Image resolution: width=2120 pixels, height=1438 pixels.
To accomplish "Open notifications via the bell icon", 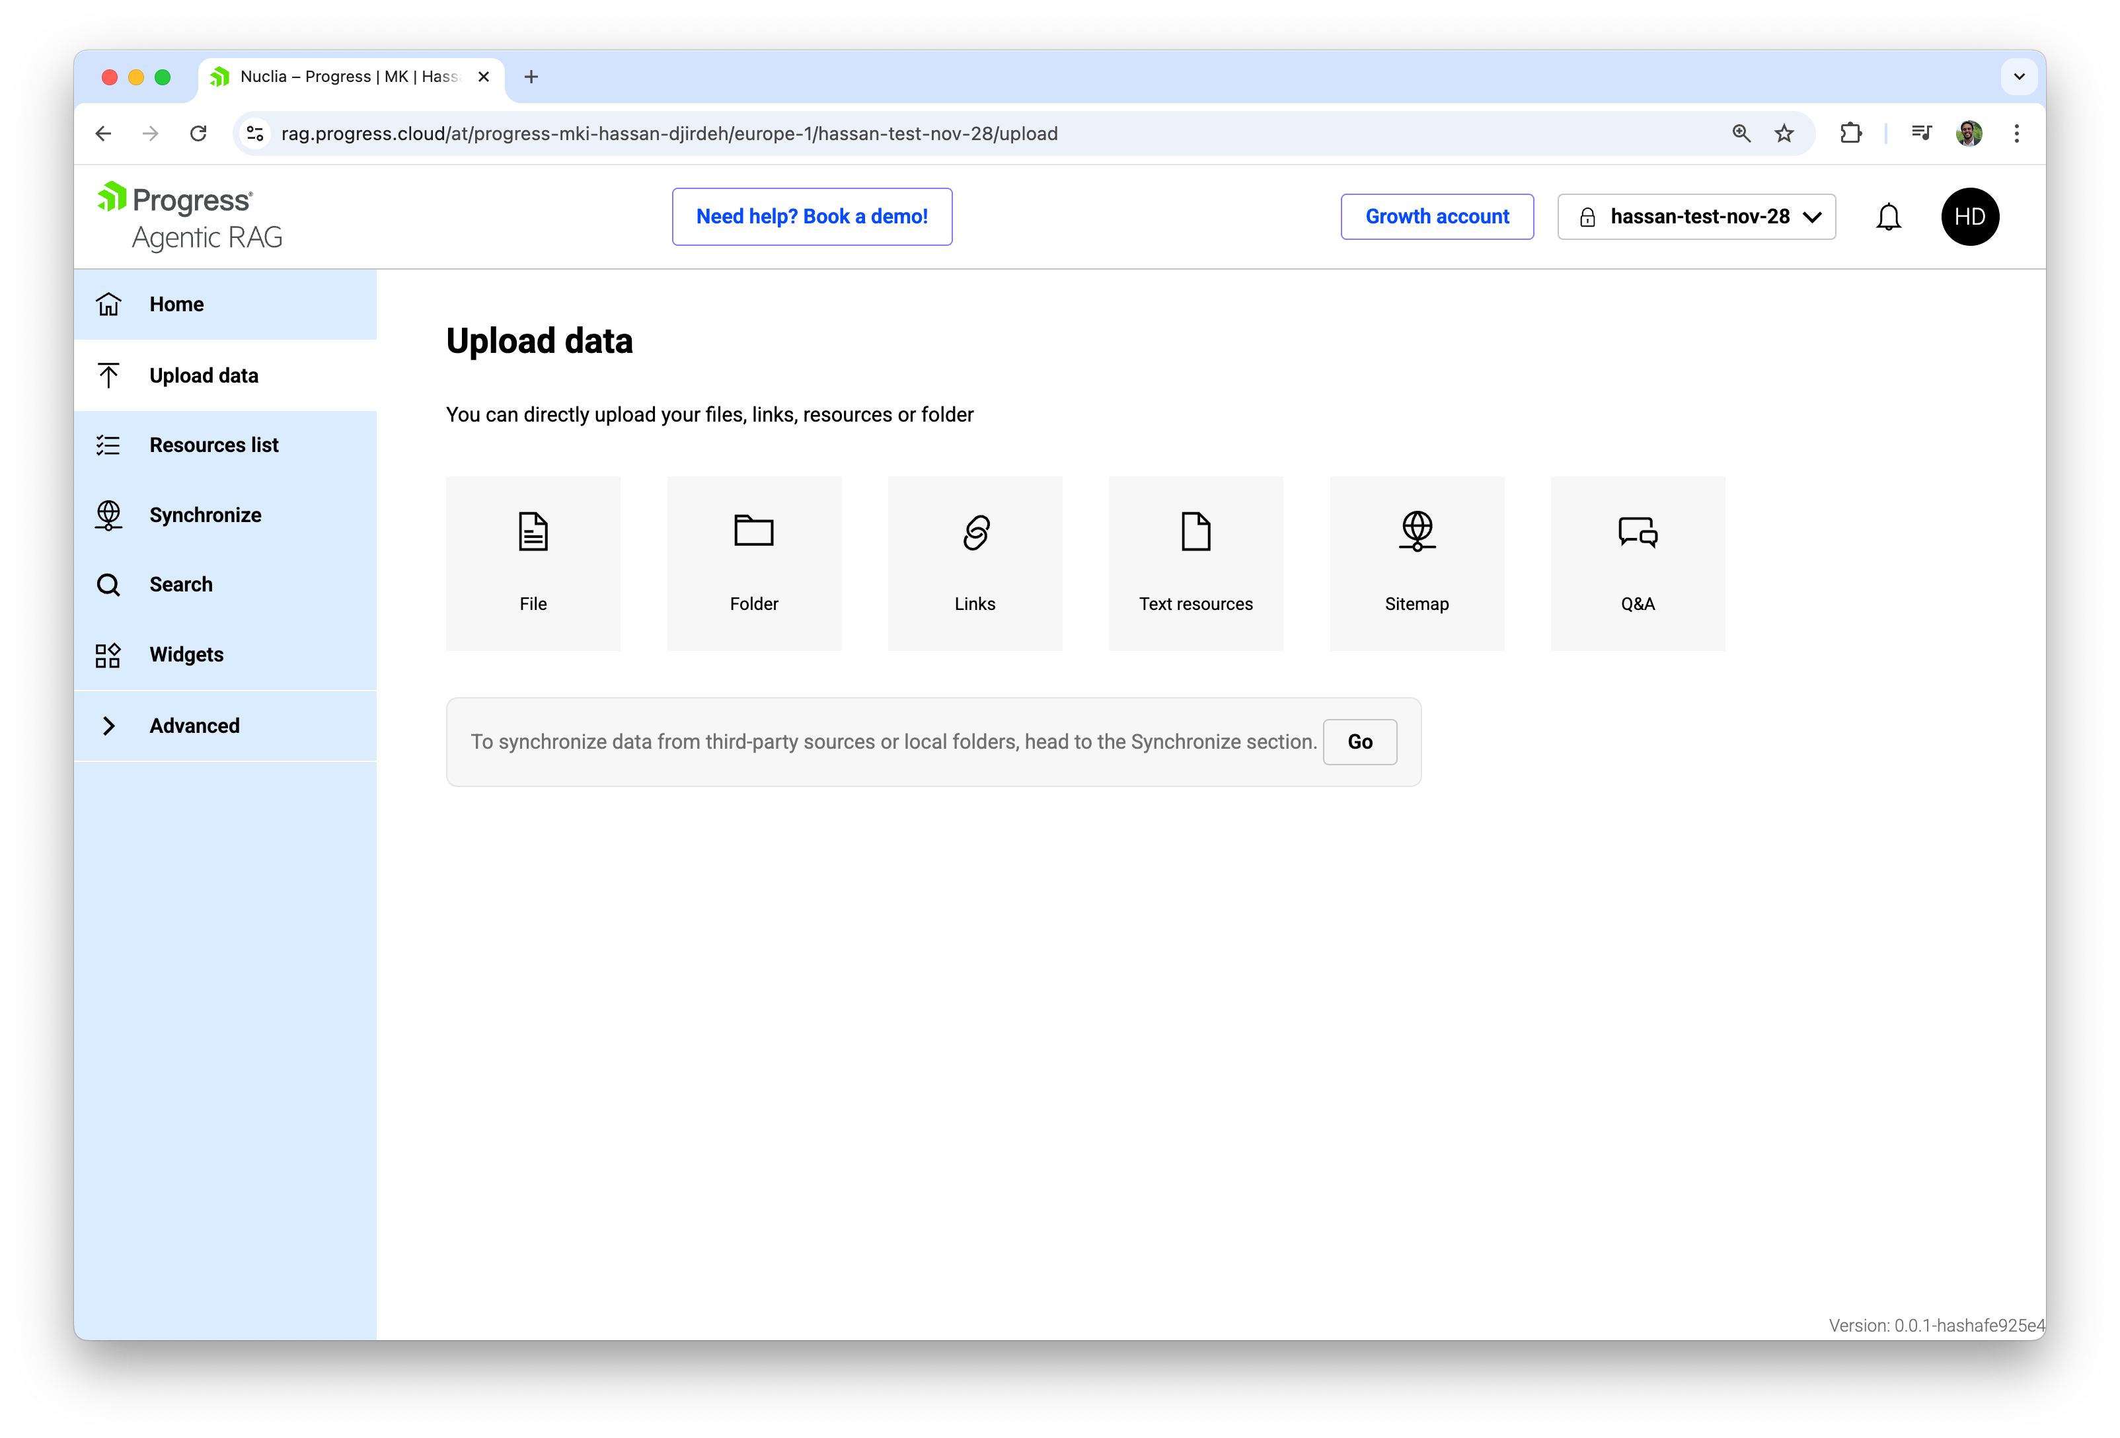I will pos(1888,216).
